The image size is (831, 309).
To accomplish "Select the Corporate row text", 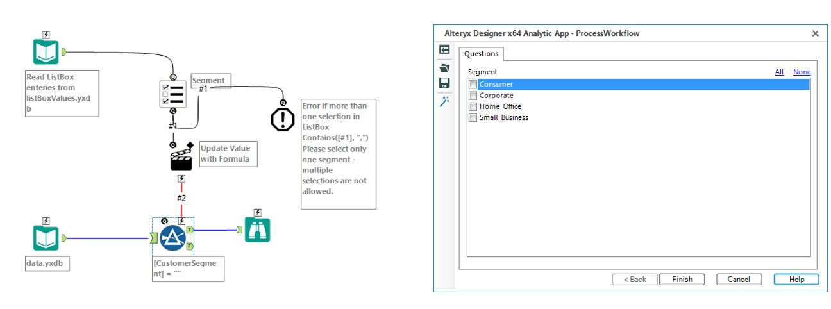I will (496, 96).
